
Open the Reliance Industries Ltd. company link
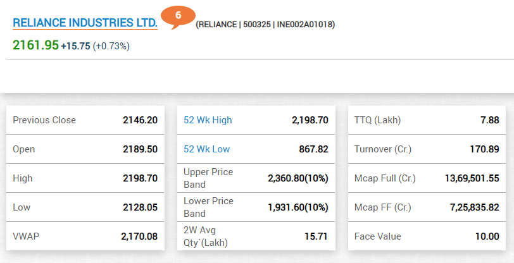click(x=85, y=23)
